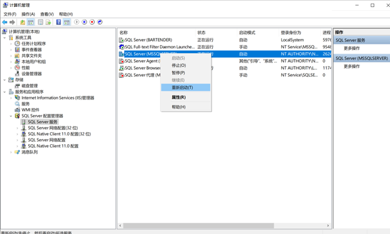
Task: Click the 任务计划程序 clock icon
Action: coord(17,43)
